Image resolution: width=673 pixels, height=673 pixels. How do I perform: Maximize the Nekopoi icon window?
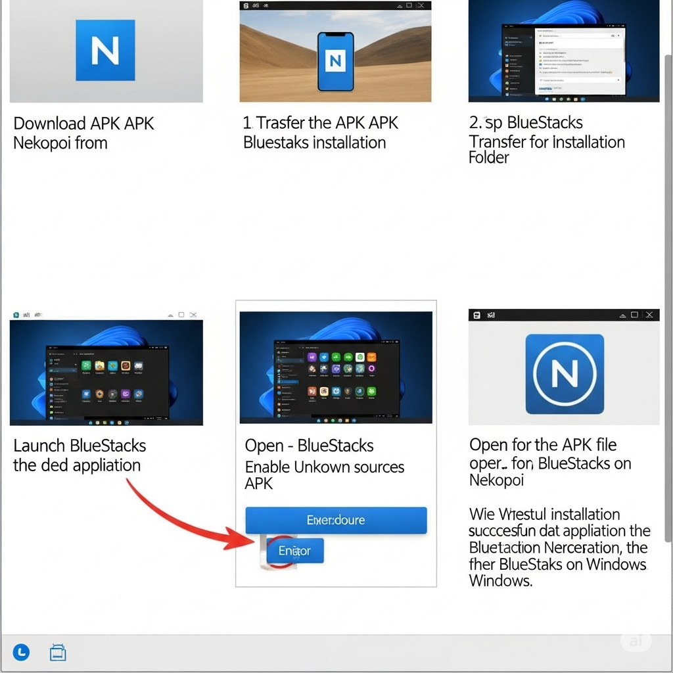(x=634, y=315)
